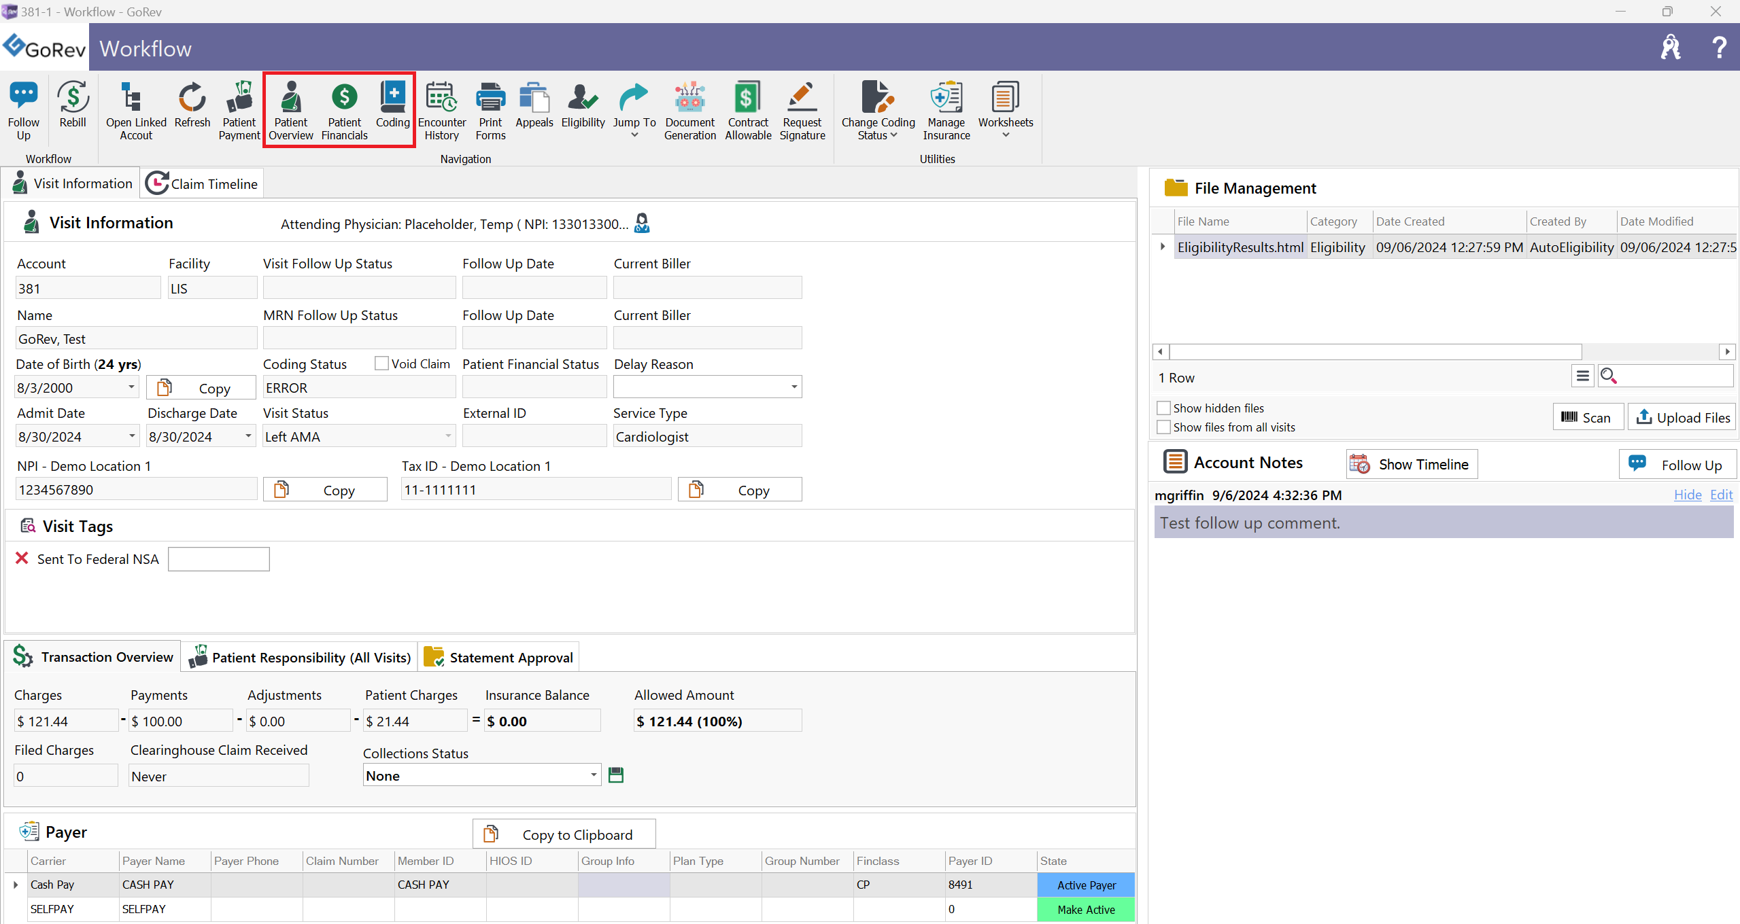The image size is (1740, 924).
Task: Click Copy to Clipboard in Payer section
Action: (564, 834)
